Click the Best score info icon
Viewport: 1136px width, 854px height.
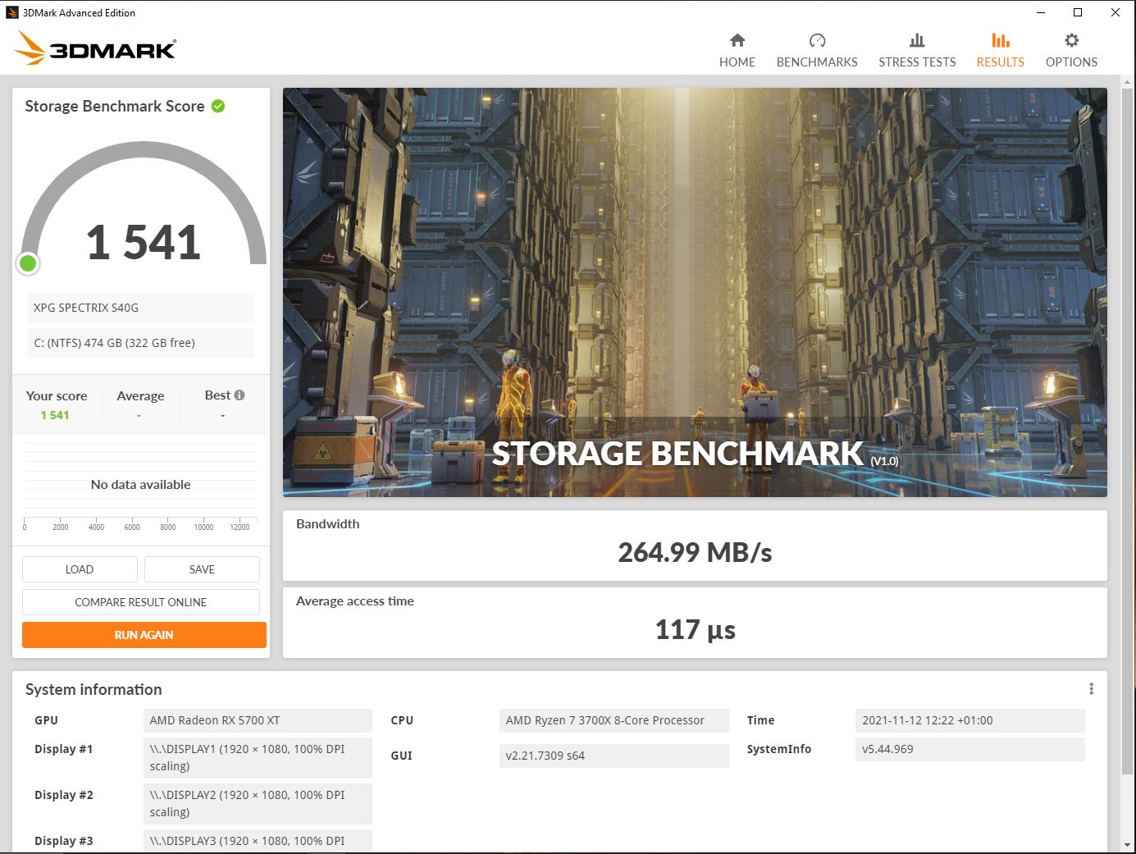click(240, 395)
